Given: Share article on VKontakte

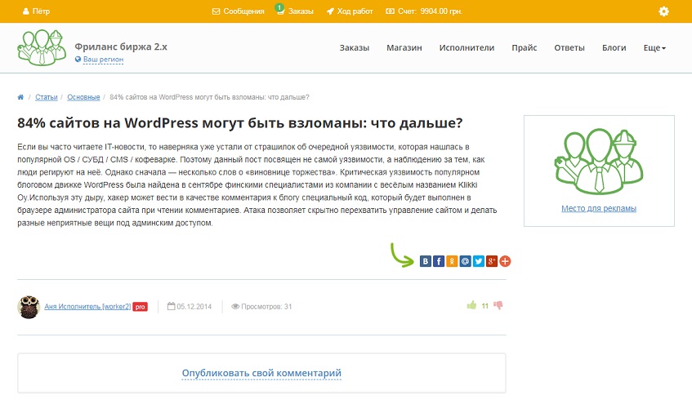Looking at the screenshot, I should coord(426,261).
